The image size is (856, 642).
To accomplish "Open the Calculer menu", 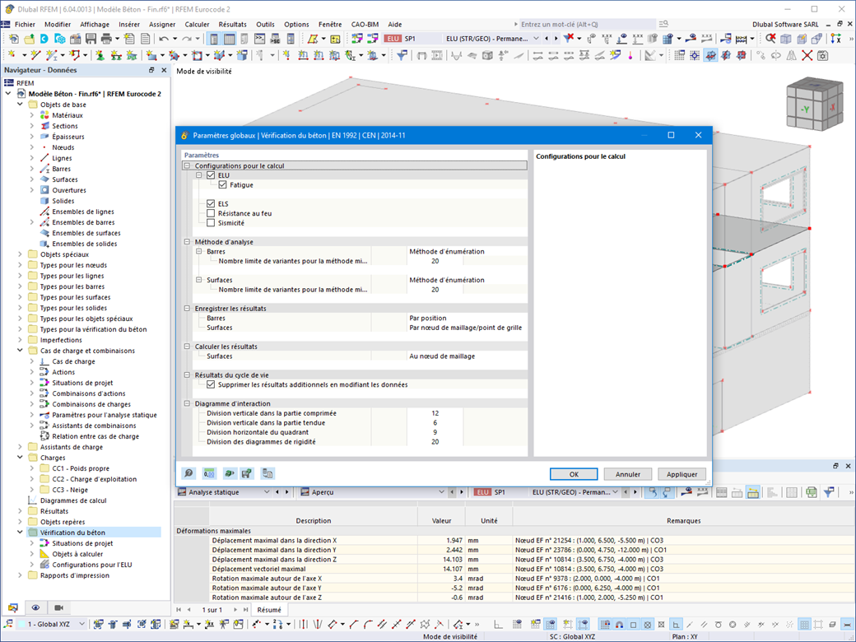I will tap(197, 24).
